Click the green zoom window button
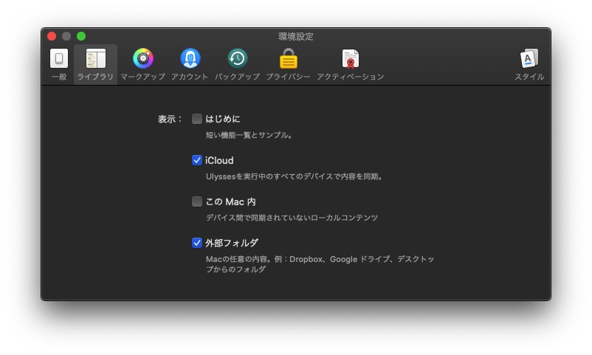Image resolution: width=592 pixels, height=355 pixels. click(81, 36)
